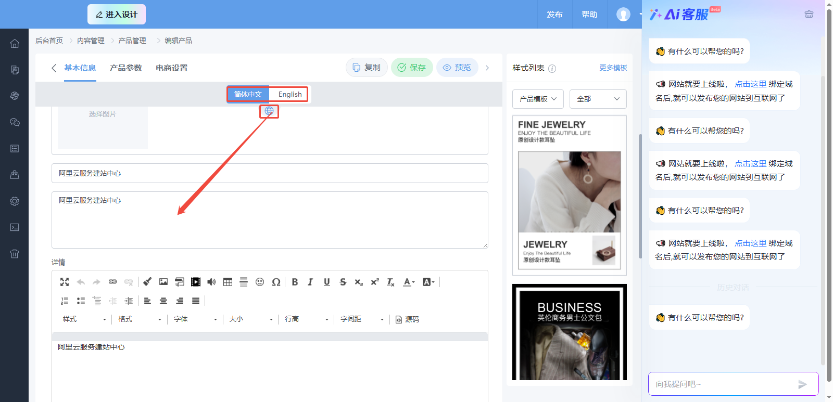
Task: Go back with the left chevron
Action: pyautogui.click(x=54, y=68)
